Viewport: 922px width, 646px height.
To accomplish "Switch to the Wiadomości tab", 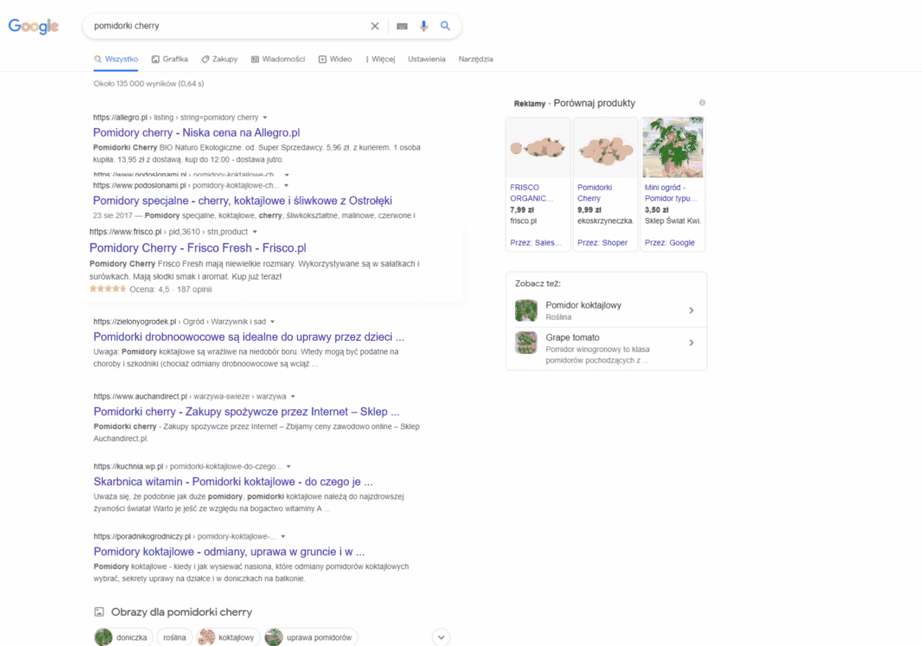I will pyautogui.click(x=278, y=59).
